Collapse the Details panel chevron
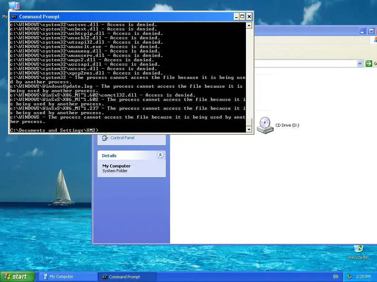377x282 pixels. coord(161,155)
